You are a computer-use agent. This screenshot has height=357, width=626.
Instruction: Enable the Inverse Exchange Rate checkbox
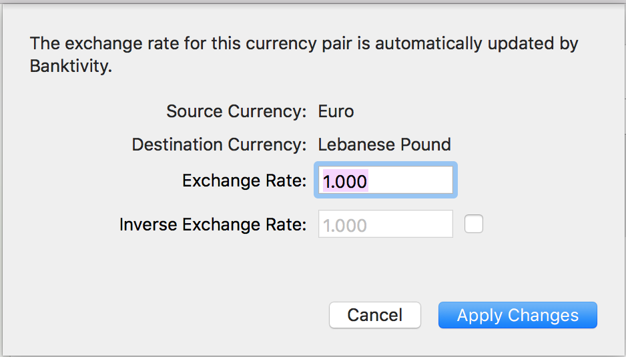(473, 224)
